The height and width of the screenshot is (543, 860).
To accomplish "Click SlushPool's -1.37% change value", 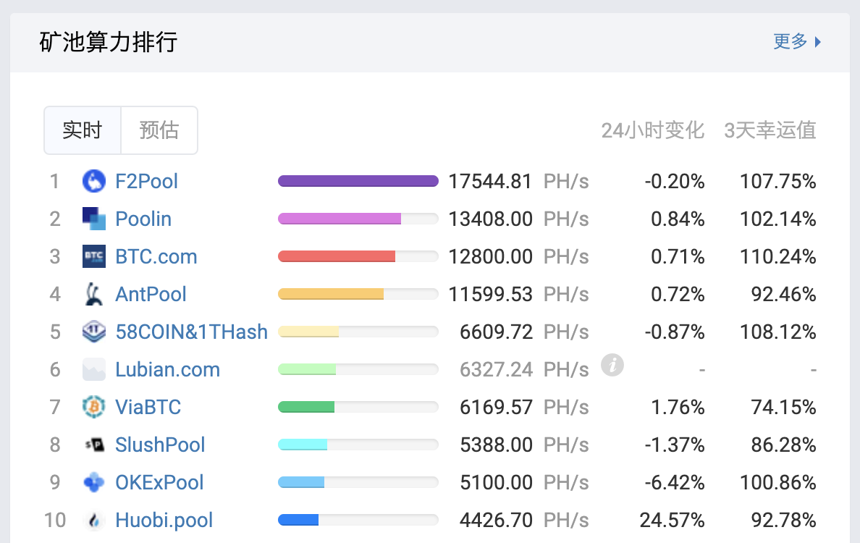I will click(675, 445).
